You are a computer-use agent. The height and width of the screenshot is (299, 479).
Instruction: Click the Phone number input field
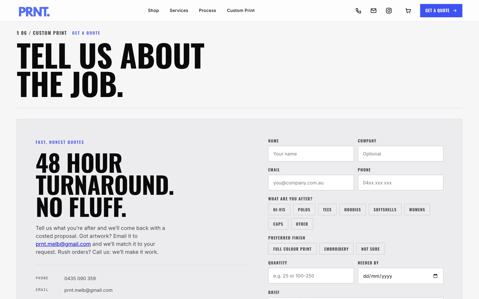[400, 183]
